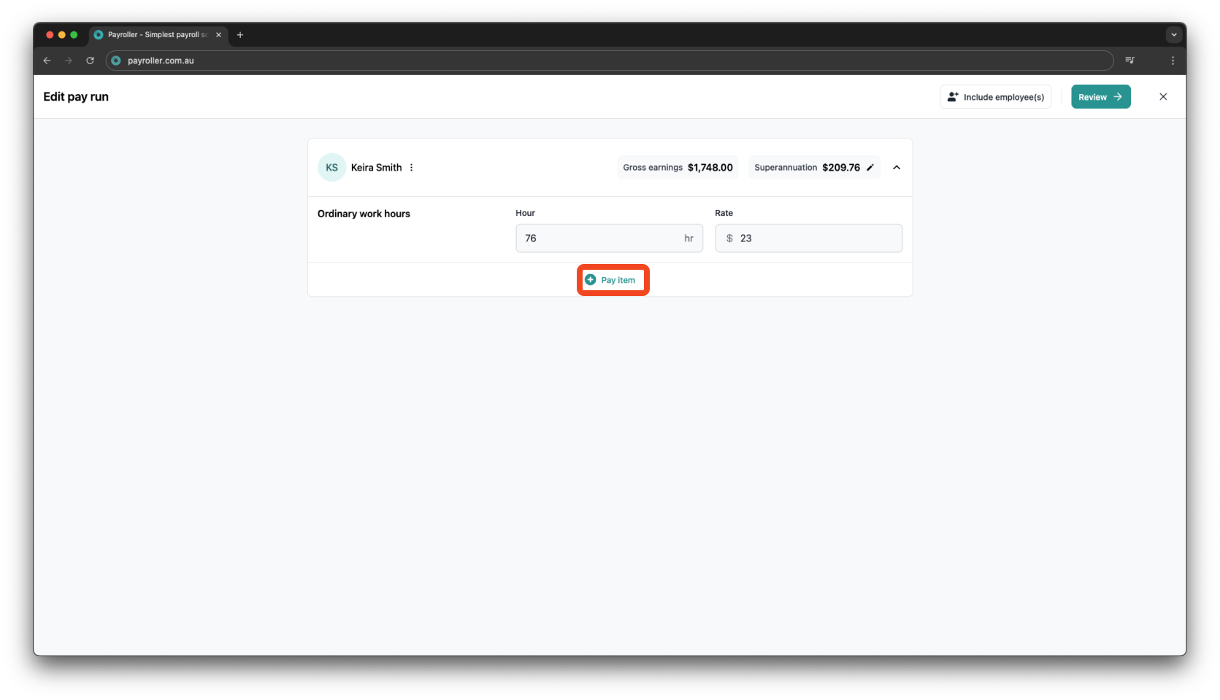Close the Payroller tab
The width and height of the screenshot is (1220, 700).
pos(218,34)
